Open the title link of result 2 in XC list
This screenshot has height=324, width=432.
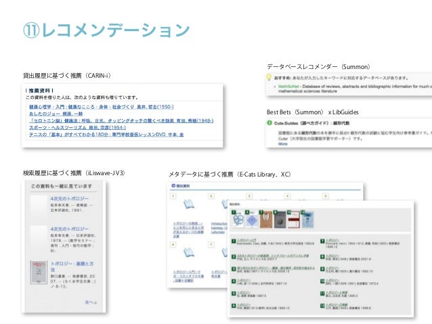click(x=273, y=256)
